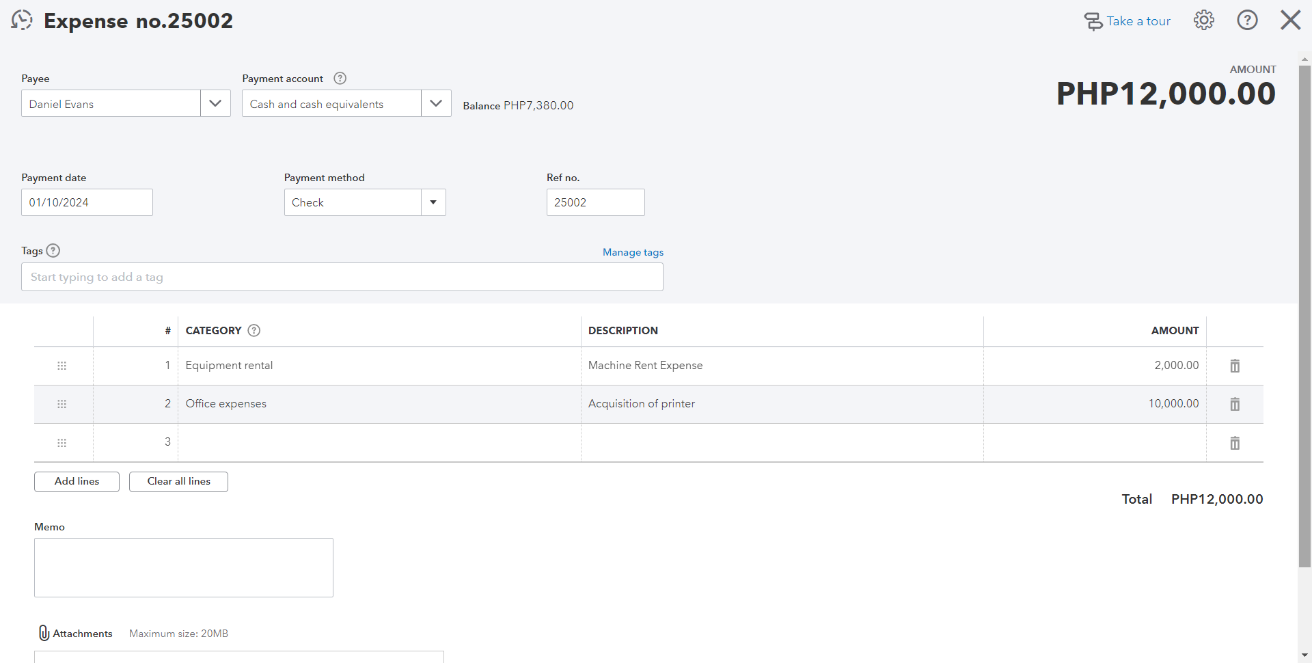This screenshot has width=1312, height=663.
Task: Click the Attachments label
Action: [83, 634]
